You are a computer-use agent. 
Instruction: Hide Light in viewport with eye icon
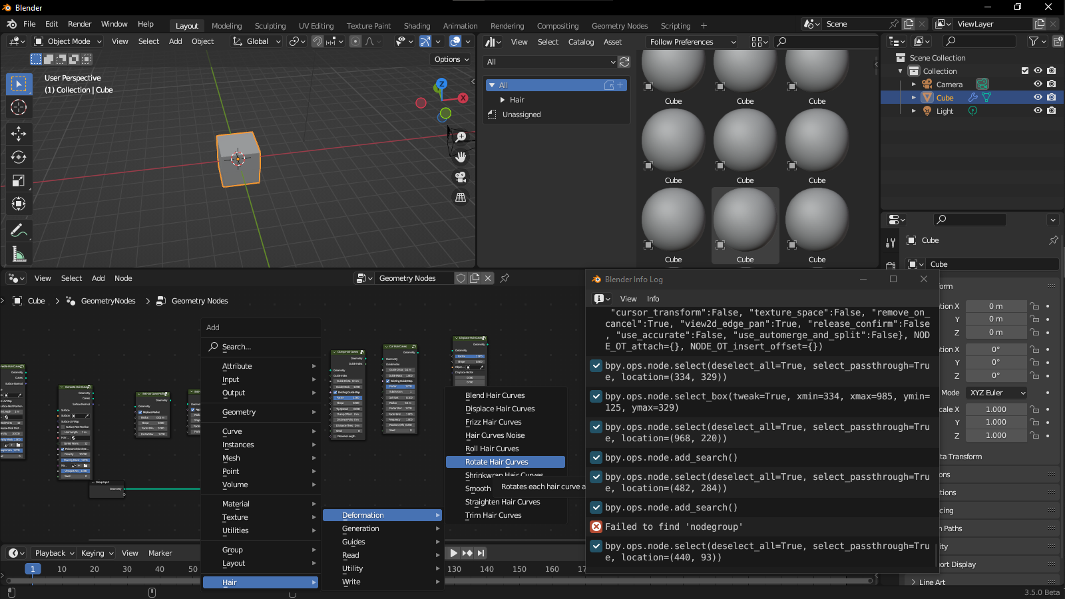(1038, 111)
